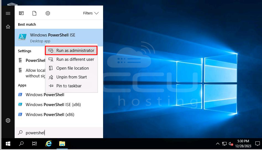Launch Windows PowerShell ISE (x86) result
Image resolution: width=262 pixels, height=150 pixels.
(x=59, y=105)
